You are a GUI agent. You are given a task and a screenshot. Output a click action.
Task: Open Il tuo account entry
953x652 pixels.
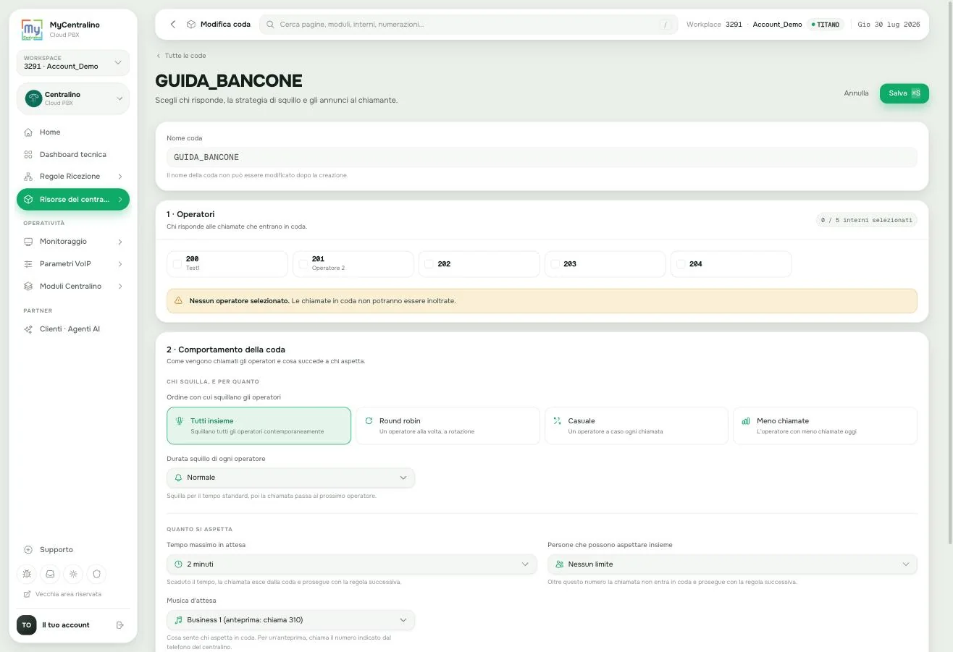[66, 625]
